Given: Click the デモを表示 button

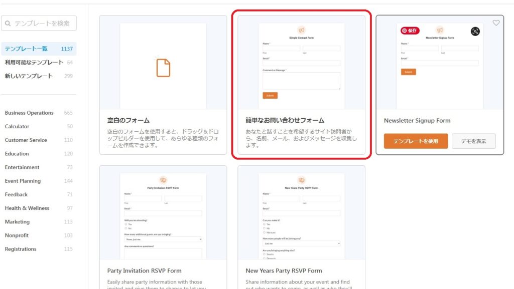Looking at the screenshot, I should [473, 141].
